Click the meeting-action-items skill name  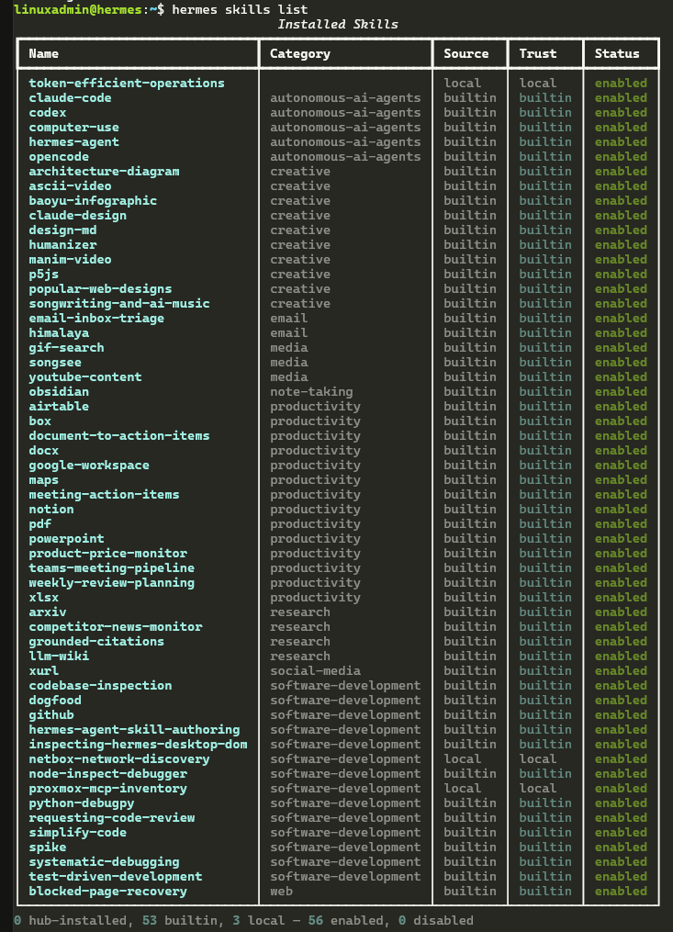104,495
